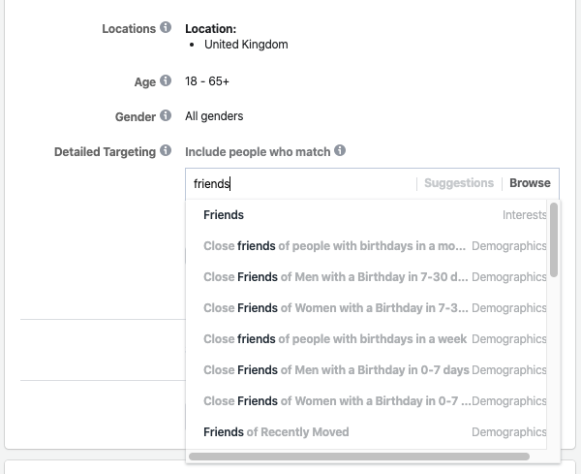Click the Detailed Targeting info icon

pyautogui.click(x=167, y=152)
